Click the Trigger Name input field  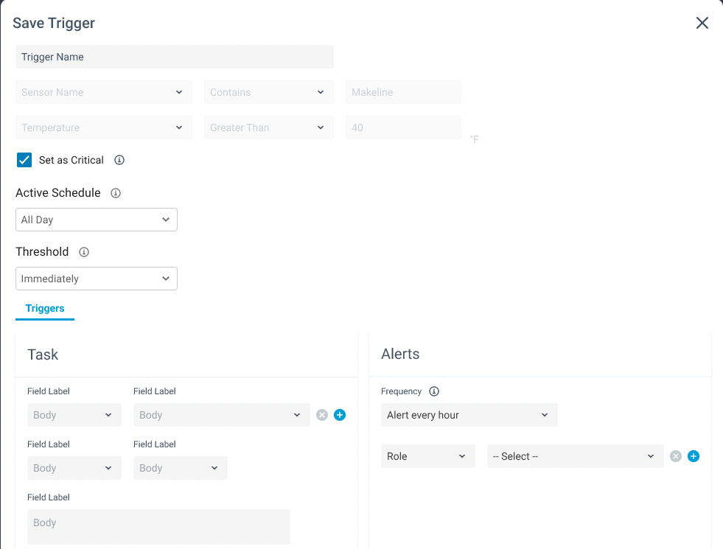pos(174,57)
